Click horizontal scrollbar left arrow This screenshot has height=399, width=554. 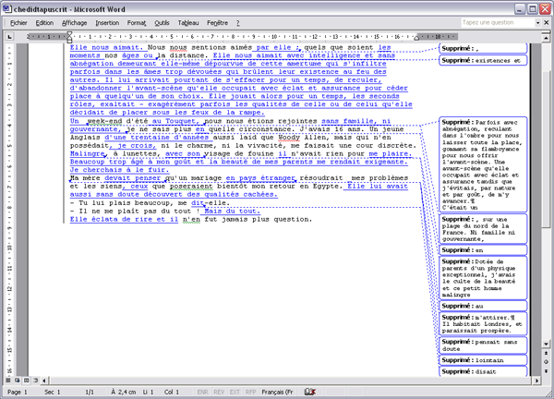pos(44,381)
